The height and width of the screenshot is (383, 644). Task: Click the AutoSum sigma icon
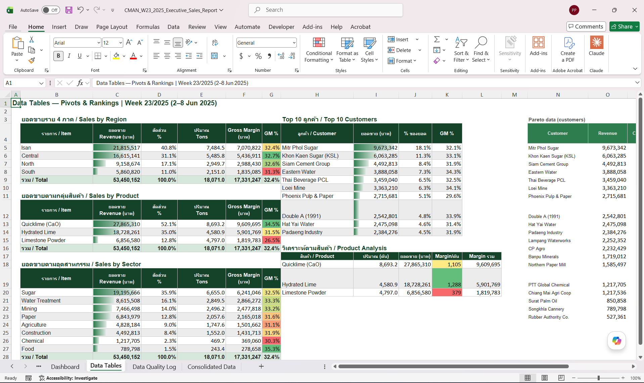(437, 39)
